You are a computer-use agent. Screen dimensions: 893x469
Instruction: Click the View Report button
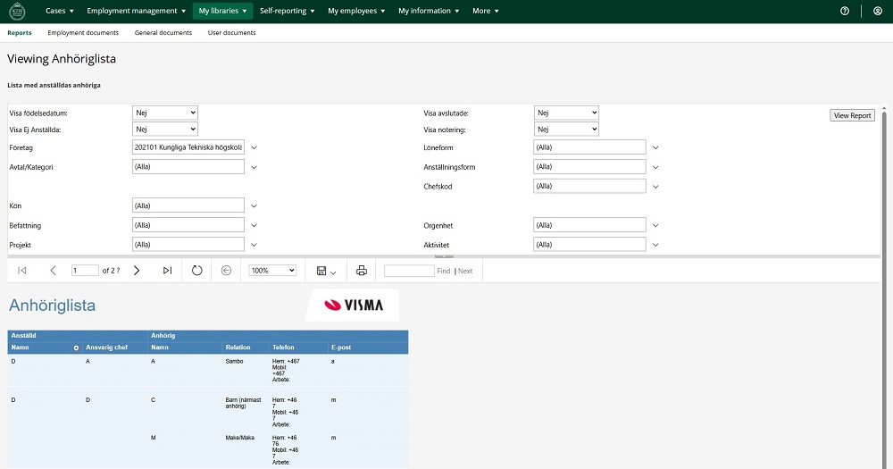[x=852, y=115]
